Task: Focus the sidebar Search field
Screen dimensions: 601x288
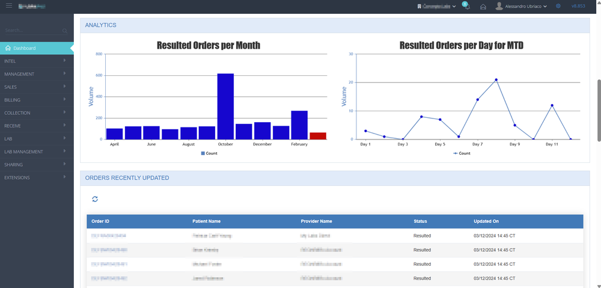Action: click(x=33, y=30)
